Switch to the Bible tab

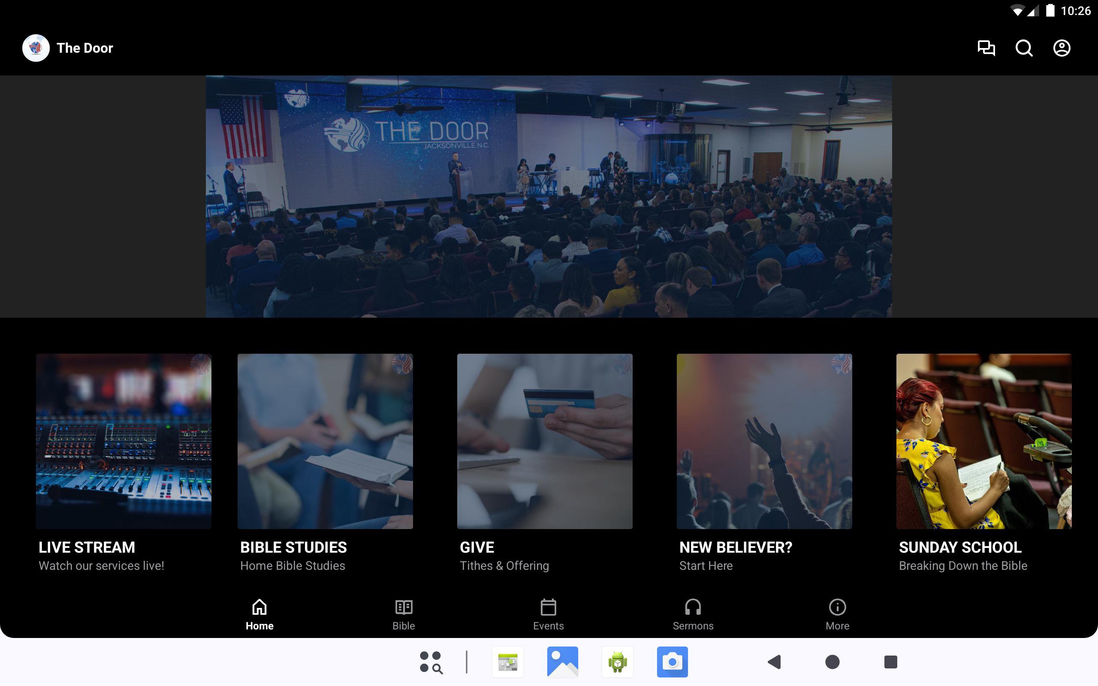403,614
